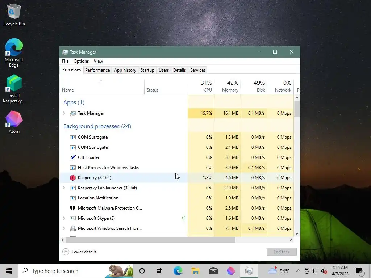Switch to the App history tab

pos(125,70)
